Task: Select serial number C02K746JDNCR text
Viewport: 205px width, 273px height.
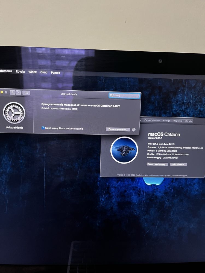Action: (x=170, y=158)
